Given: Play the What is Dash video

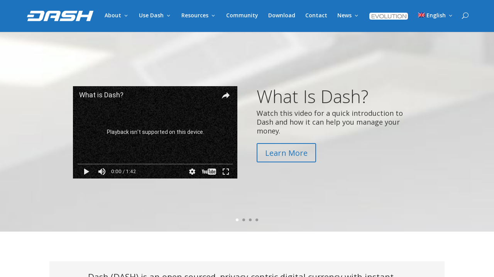Looking at the screenshot, I should point(86,172).
